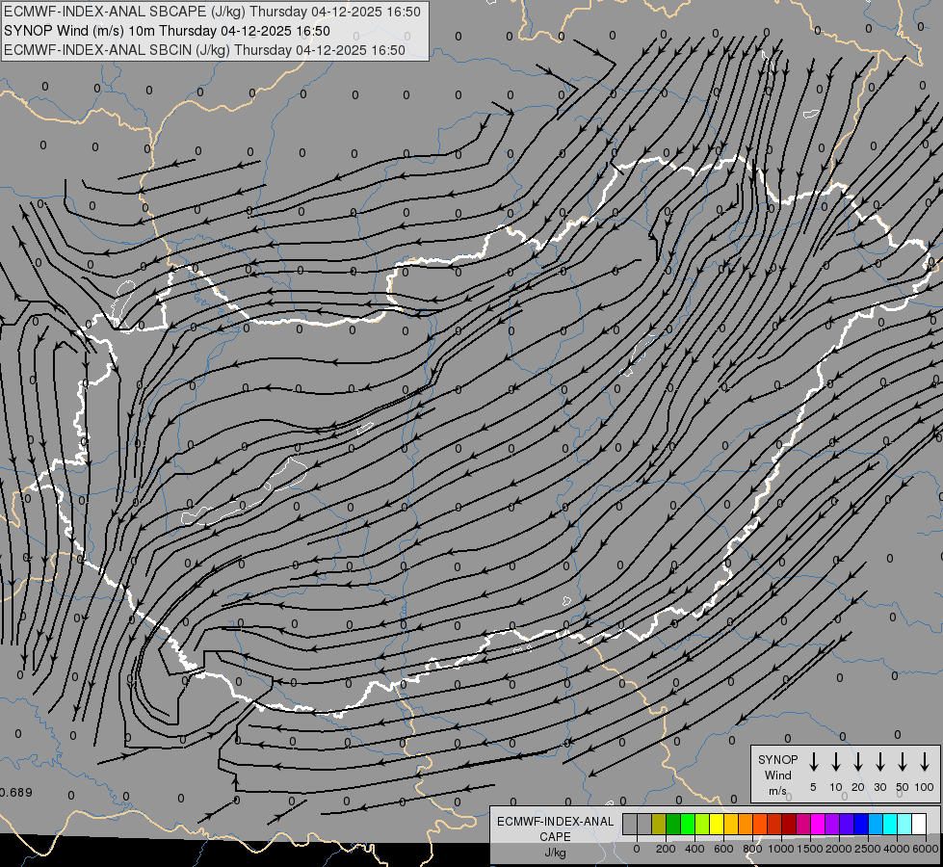Select the cyan CAPE legend swatch
Viewport: 943px width, 867px height.
(891, 824)
